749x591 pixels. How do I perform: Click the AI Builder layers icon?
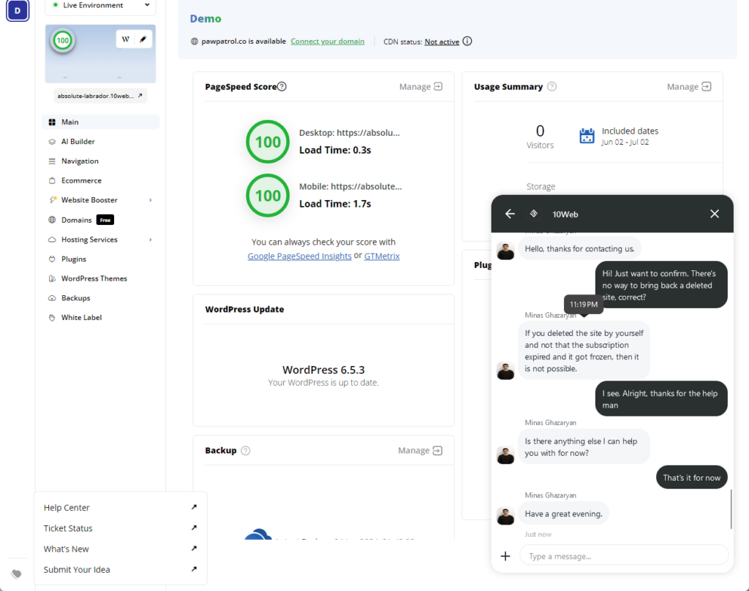pyautogui.click(x=52, y=142)
